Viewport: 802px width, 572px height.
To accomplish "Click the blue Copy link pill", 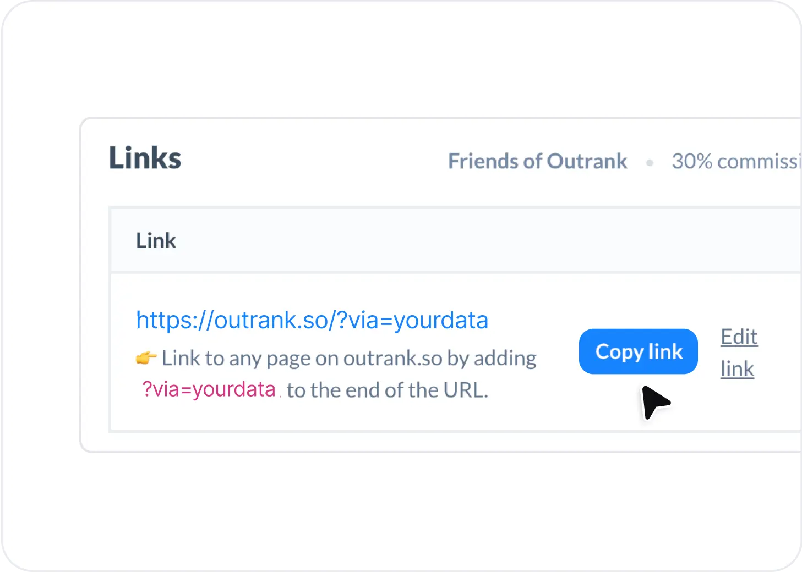I will 638,351.
